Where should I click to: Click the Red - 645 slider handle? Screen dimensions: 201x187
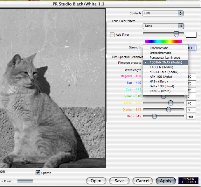click(x=154, y=116)
